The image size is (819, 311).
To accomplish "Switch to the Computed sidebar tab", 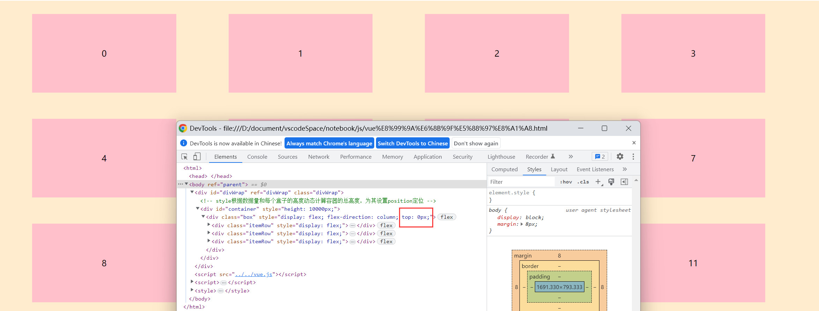I will (x=504, y=169).
